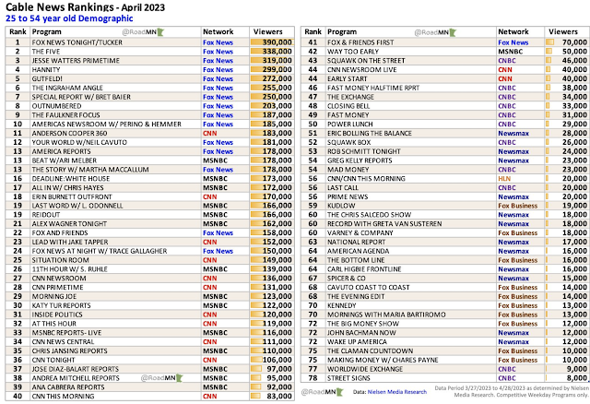Select '25 to 54 year old Demographic' subtitle

(69, 18)
